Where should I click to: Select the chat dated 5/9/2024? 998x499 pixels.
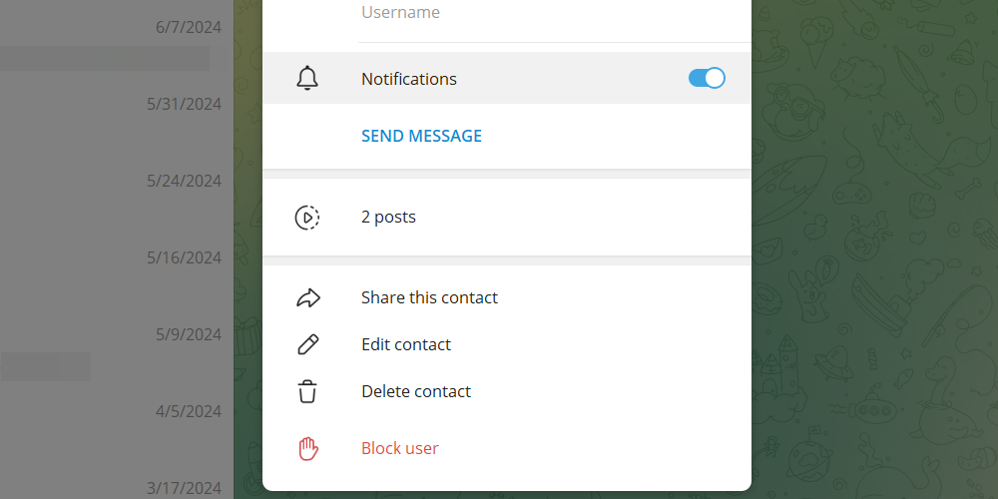(188, 334)
